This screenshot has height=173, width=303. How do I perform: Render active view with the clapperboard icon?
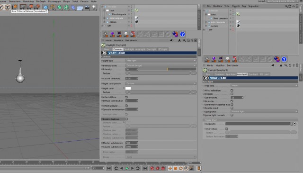point(23,8)
